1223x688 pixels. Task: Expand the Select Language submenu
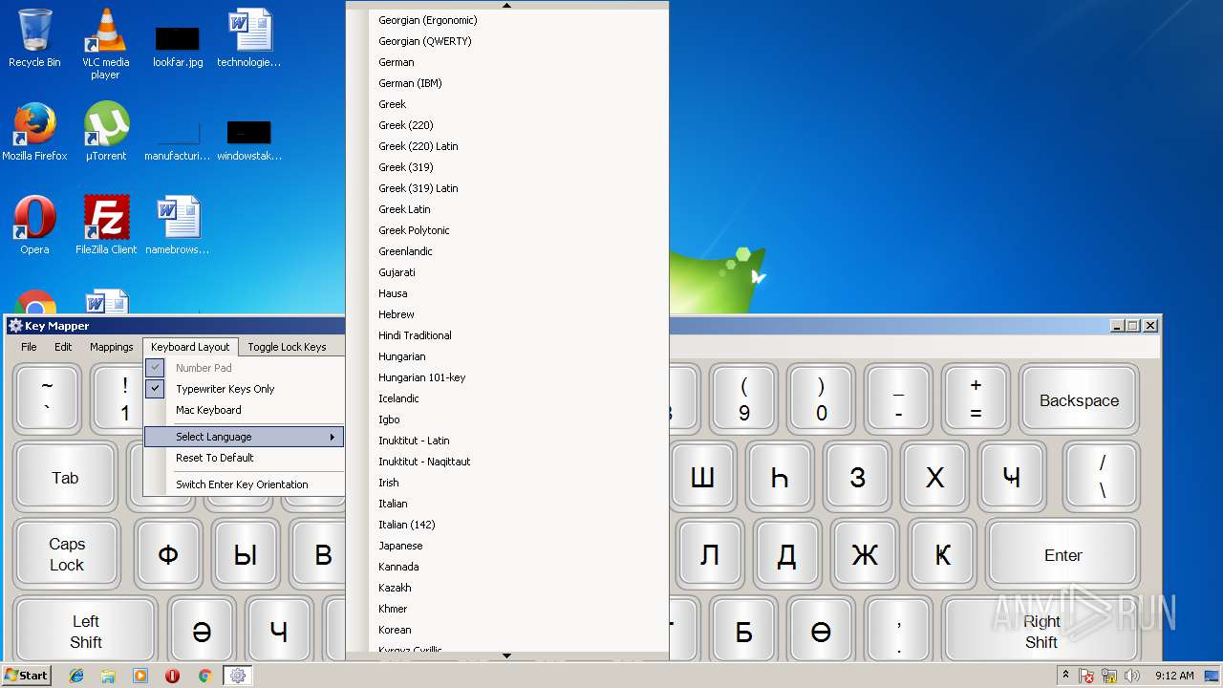(x=244, y=437)
